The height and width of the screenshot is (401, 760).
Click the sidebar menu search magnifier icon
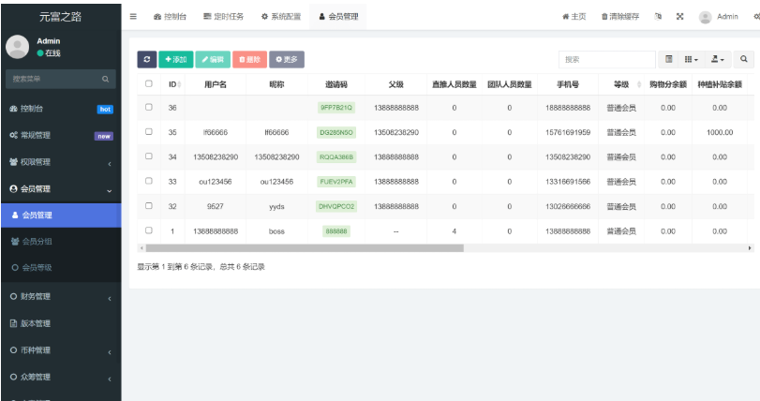tap(106, 79)
